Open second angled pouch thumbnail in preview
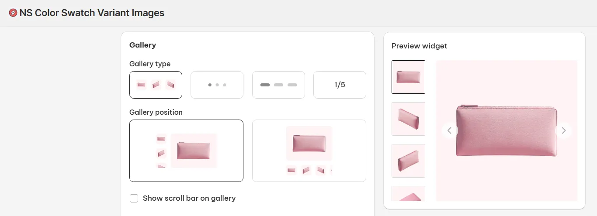Screen dimensions: 597x216 (x=408, y=119)
